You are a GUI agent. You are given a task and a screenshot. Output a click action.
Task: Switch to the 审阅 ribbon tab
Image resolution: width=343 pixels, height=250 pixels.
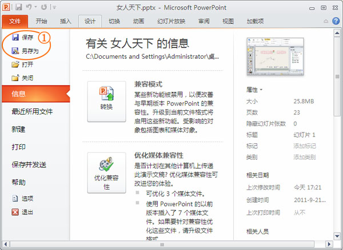(204, 21)
